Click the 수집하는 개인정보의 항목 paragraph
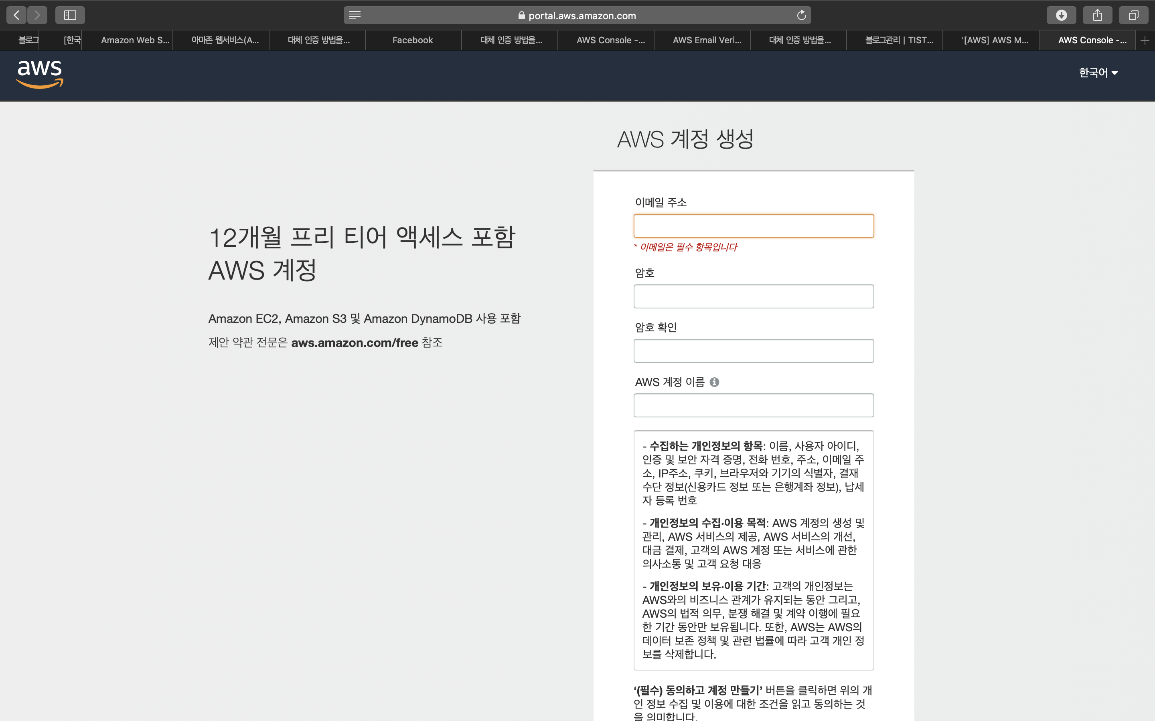Viewport: 1155px width, 721px height. coord(753,473)
